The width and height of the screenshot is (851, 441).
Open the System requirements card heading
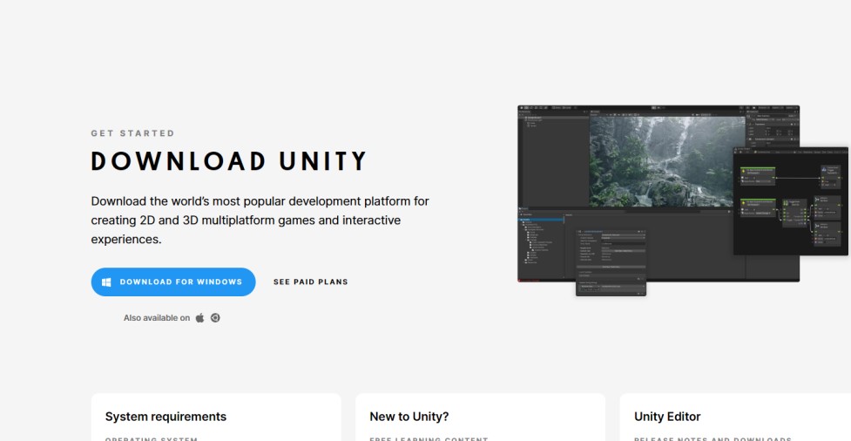(x=165, y=417)
